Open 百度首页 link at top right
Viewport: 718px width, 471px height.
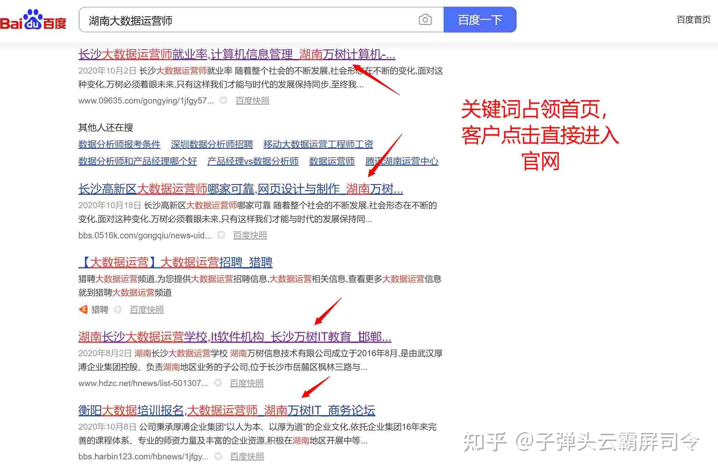693,19
